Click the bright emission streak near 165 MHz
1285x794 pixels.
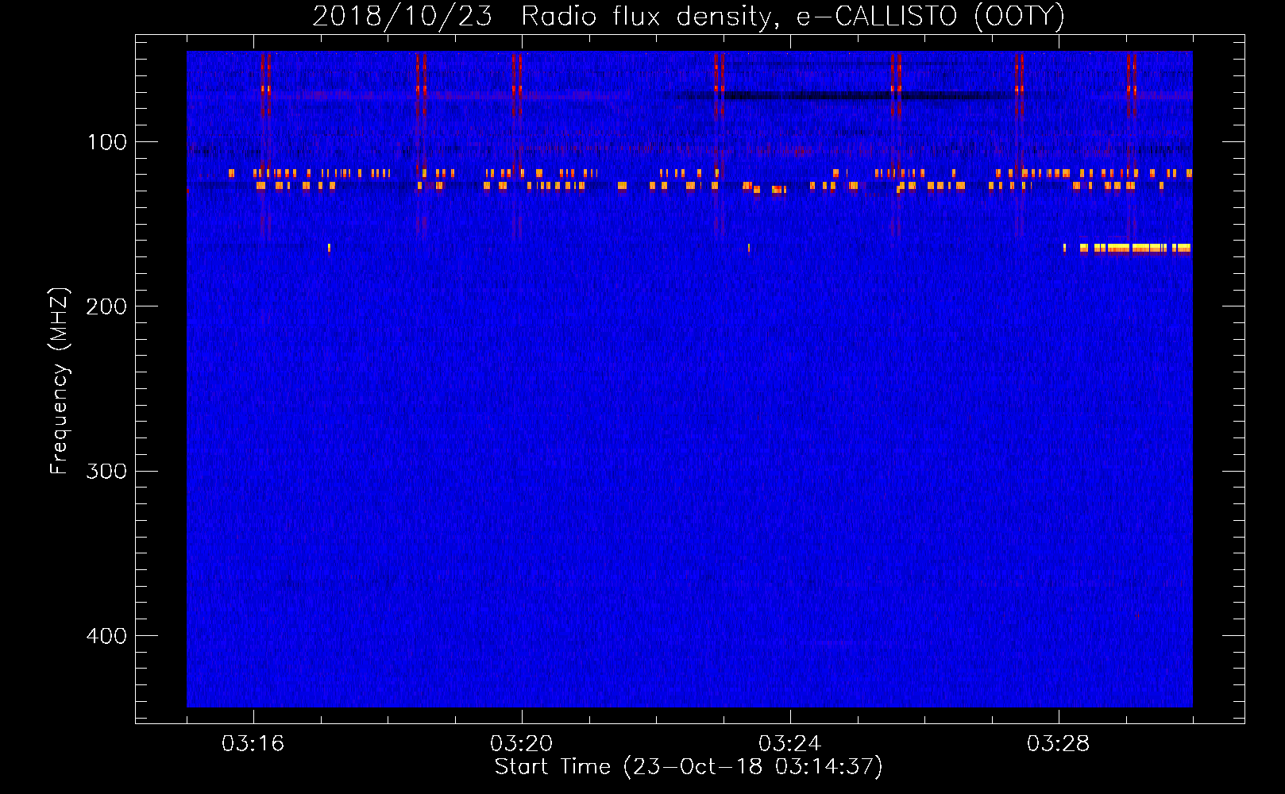coord(1135,248)
